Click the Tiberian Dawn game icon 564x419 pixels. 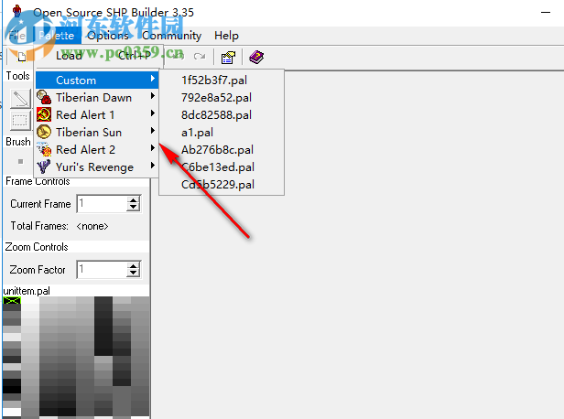[44, 97]
